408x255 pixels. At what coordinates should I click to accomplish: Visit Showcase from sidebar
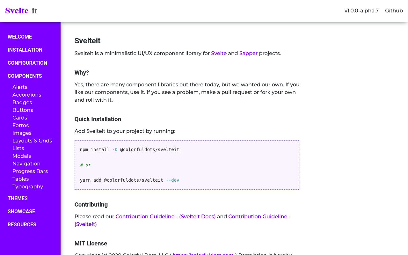tap(21, 211)
